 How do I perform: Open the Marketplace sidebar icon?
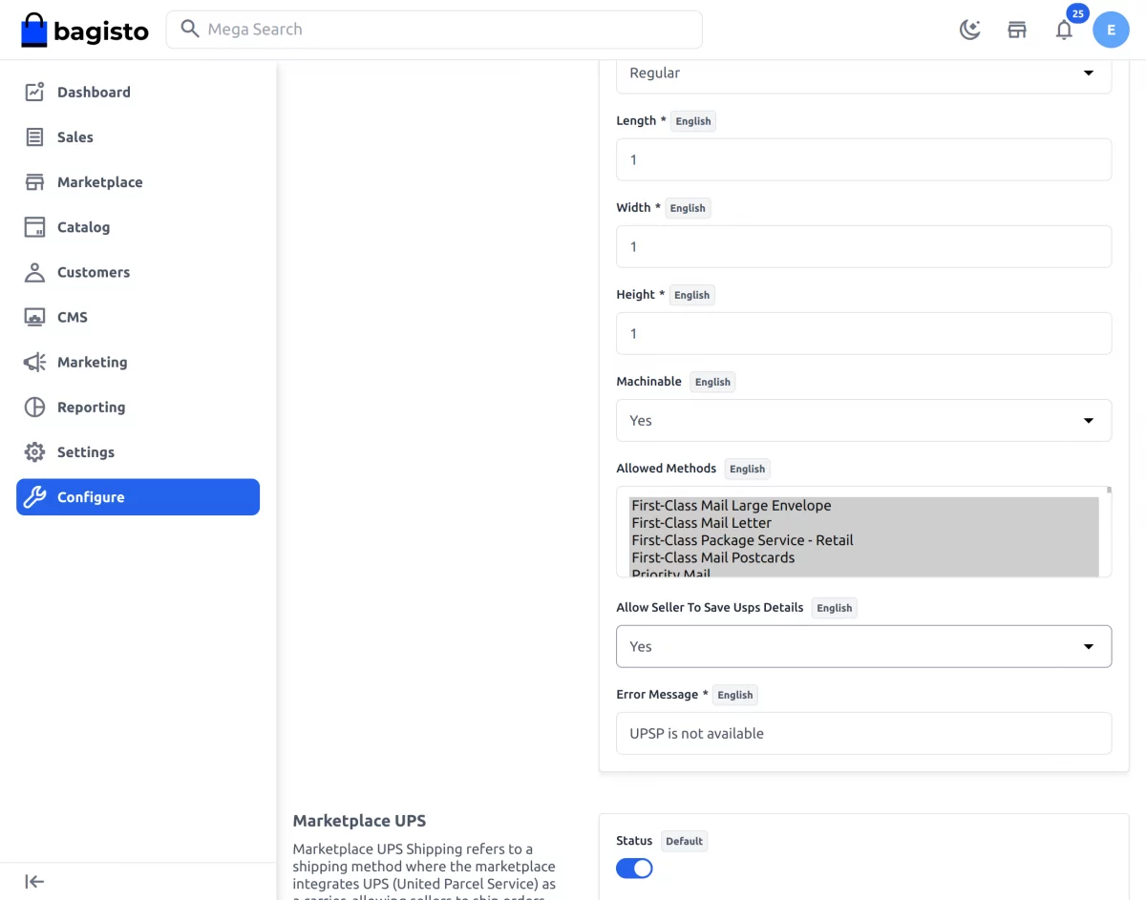click(x=34, y=181)
